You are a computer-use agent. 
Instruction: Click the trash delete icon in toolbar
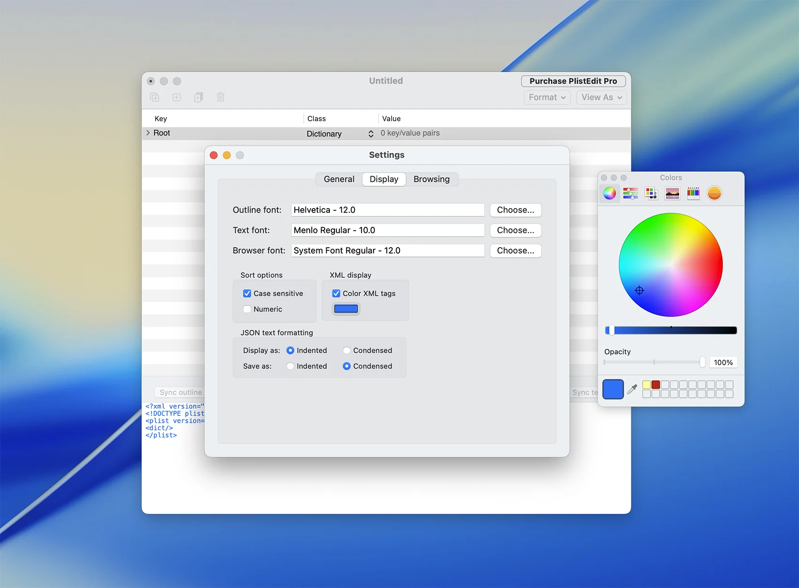(x=220, y=97)
